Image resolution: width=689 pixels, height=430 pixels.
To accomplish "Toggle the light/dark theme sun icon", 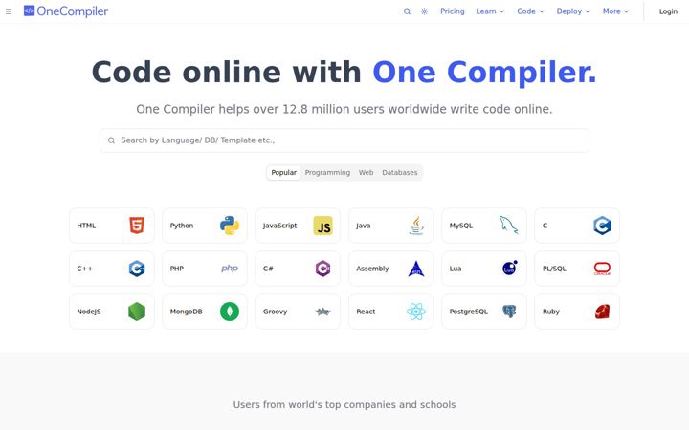I will click(424, 11).
